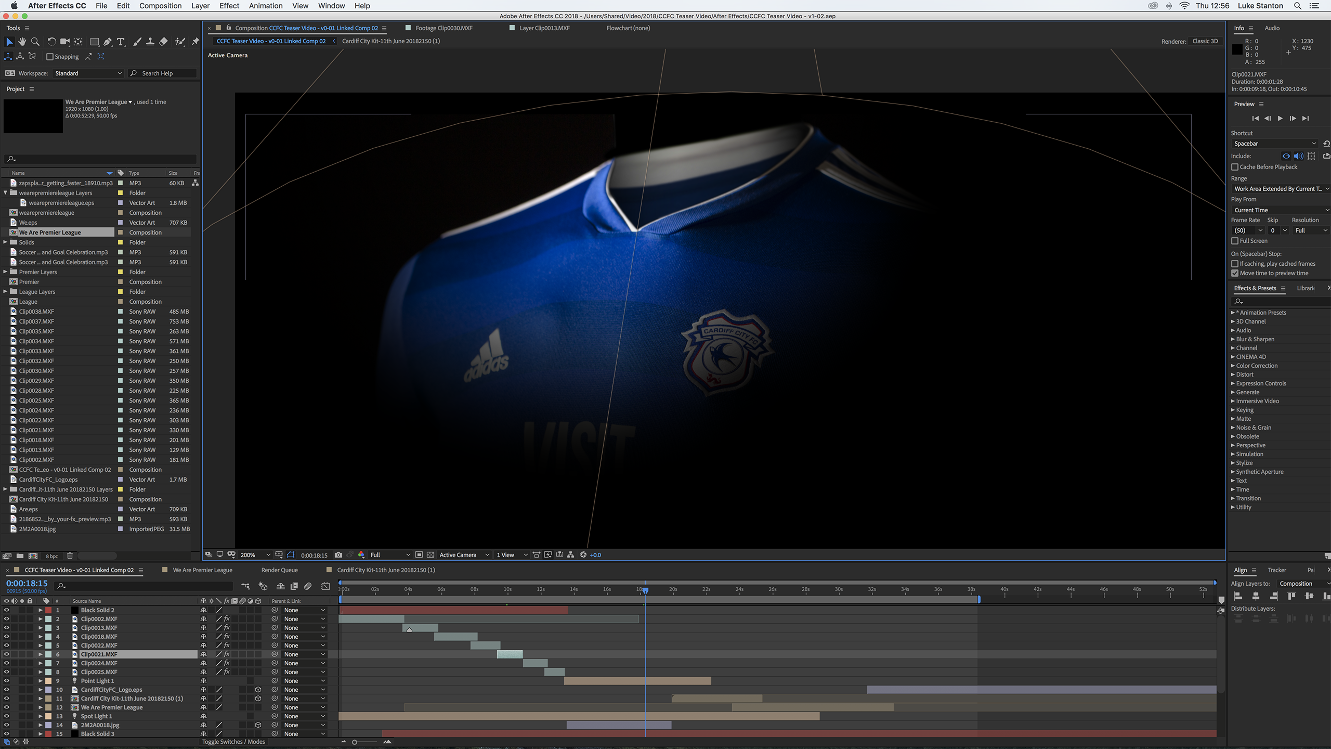Click the current time display field
1331x749 pixels.
pyautogui.click(x=27, y=583)
